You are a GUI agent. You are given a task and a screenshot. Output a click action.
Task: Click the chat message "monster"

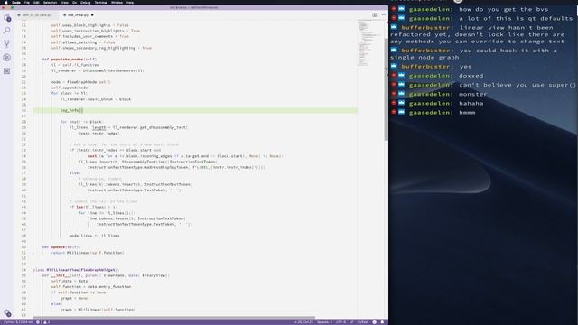click(472, 94)
